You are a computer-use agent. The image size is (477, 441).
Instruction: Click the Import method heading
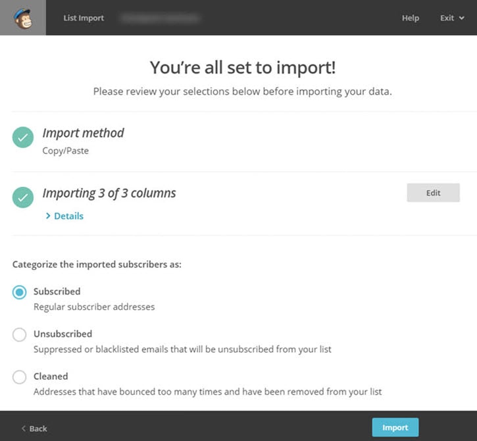pyautogui.click(x=83, y=133)
